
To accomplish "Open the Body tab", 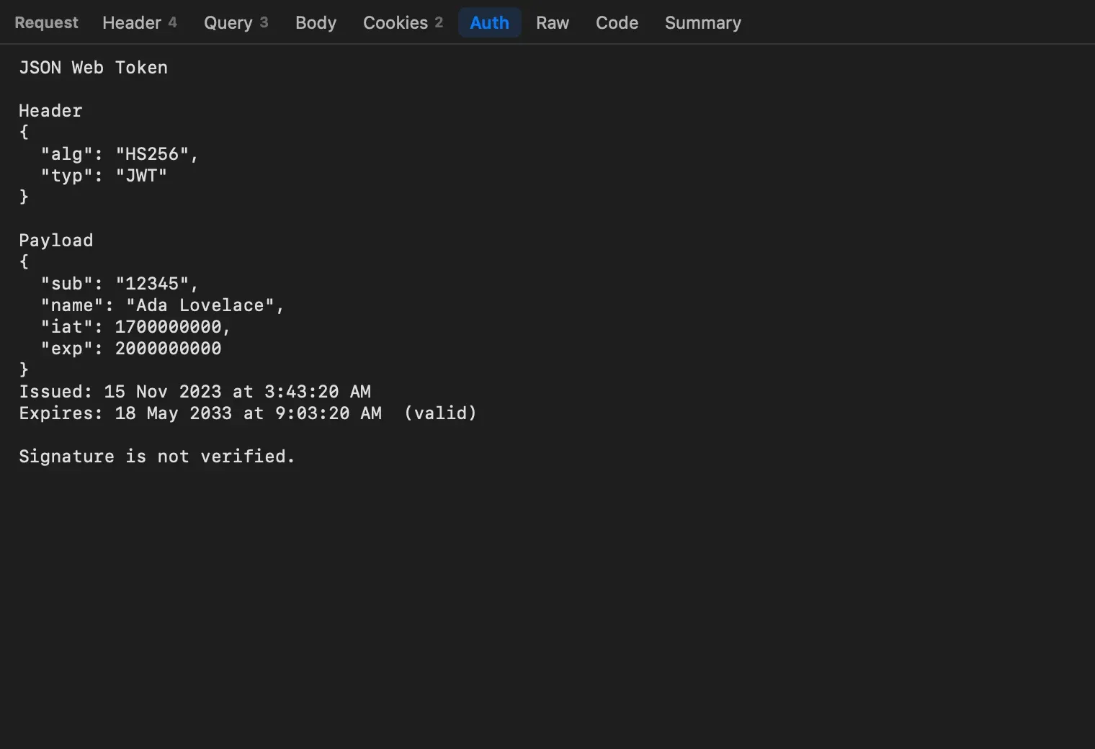I will [x=316, y=22].
